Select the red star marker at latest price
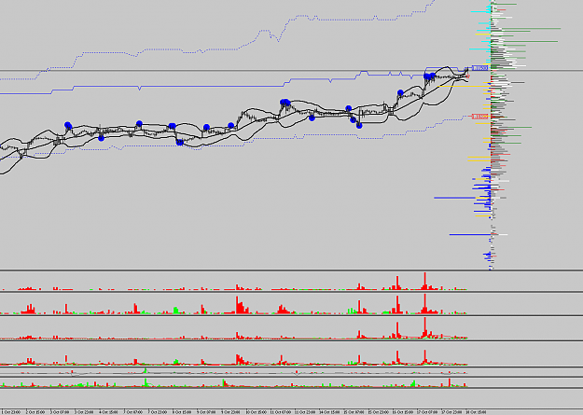 467,76
